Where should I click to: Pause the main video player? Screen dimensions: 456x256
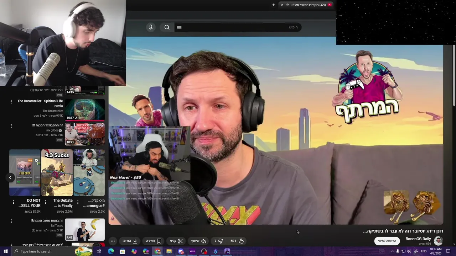[276, 132]
